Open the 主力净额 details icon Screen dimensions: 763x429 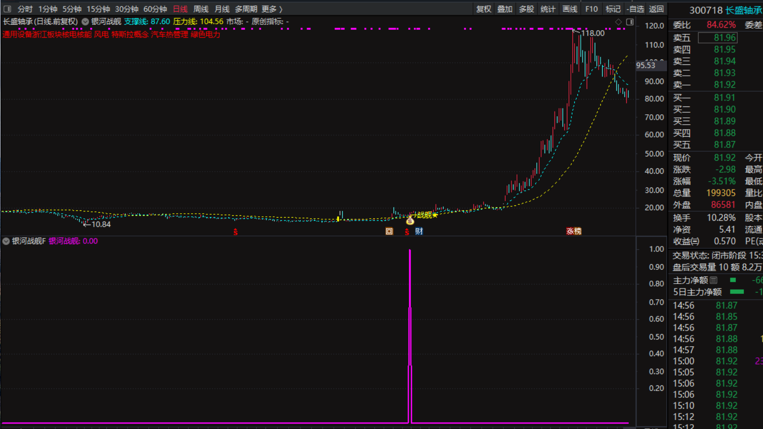(x=713, y=280)
